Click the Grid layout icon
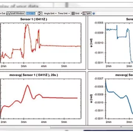Screen dimensions: 133x133 (x=73, y=13)
